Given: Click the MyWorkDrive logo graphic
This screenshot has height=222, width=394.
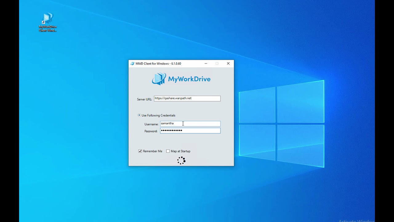Looking at the screenshot, I should pos(181,79).
